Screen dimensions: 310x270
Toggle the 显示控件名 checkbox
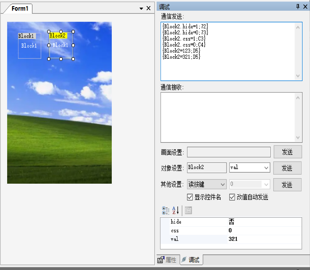click(190, 197)
